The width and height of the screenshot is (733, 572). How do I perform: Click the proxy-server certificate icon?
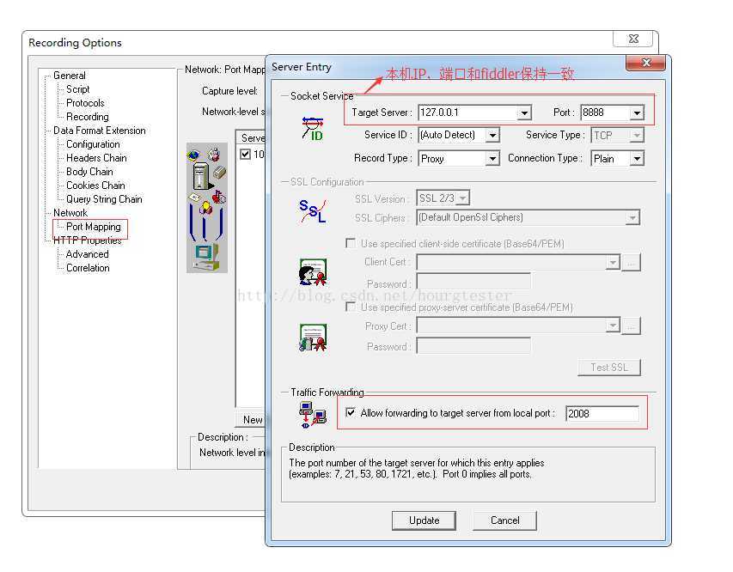coord(313,338)
